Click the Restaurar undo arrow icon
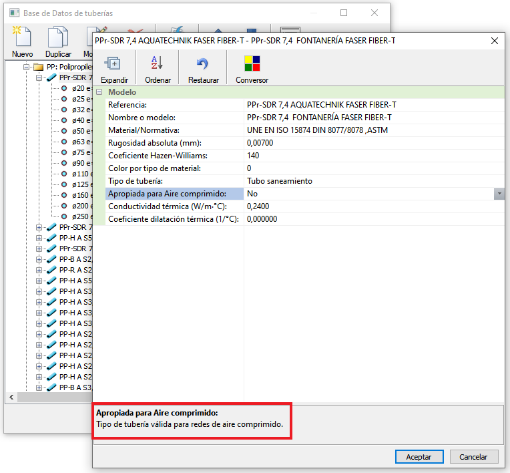The width and height of the screenshot is (510, 473). (203, 63)
